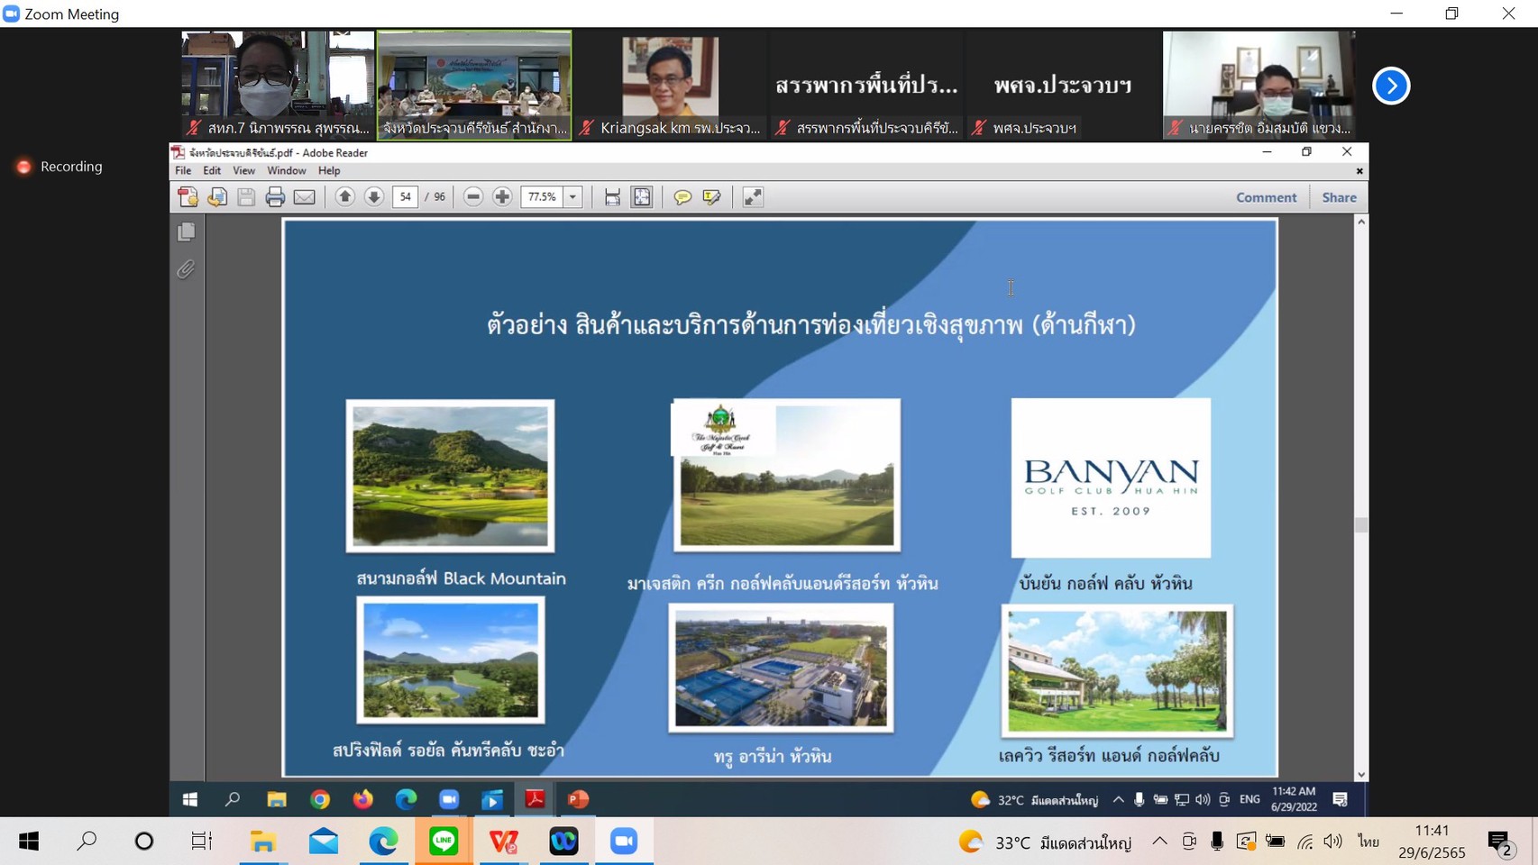The height and width of the screenshot is (865, 1538).
Task: Click the Save file icon
Action: coord(246,197)
